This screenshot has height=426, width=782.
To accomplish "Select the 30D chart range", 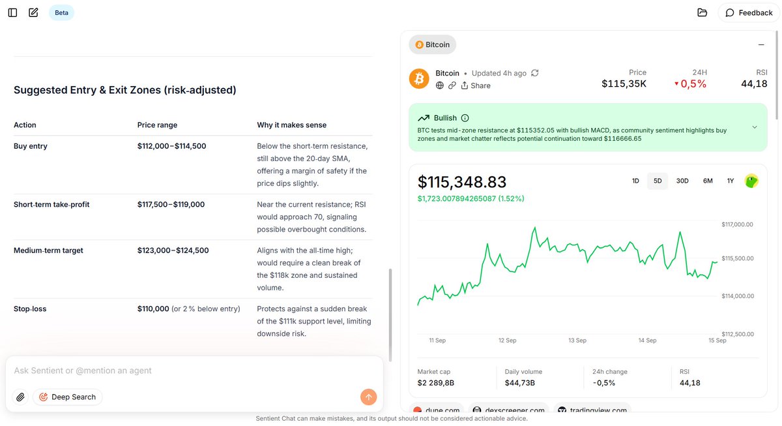I will click(682, 181).
